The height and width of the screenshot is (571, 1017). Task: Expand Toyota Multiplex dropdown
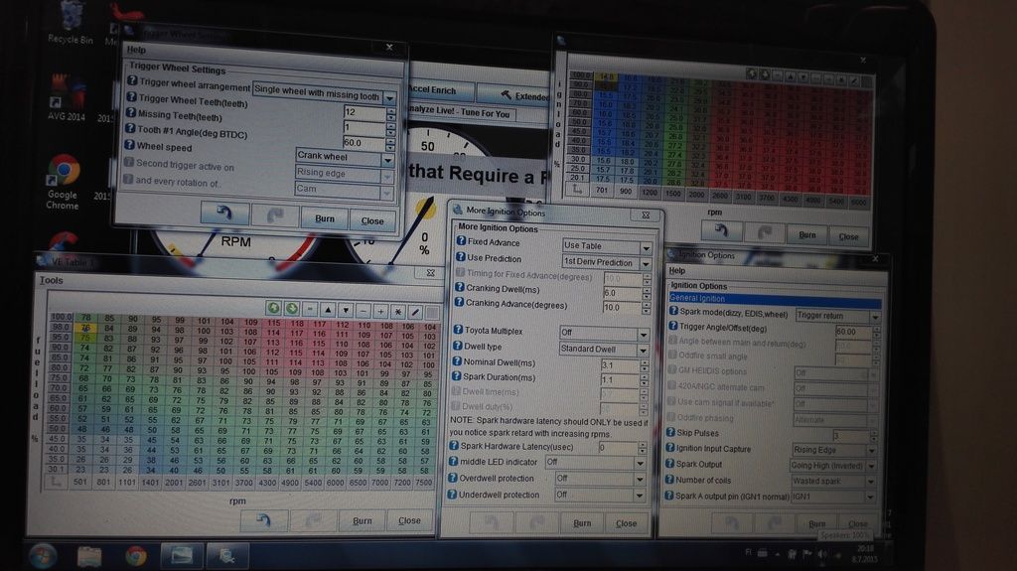[x=643, y=335]
